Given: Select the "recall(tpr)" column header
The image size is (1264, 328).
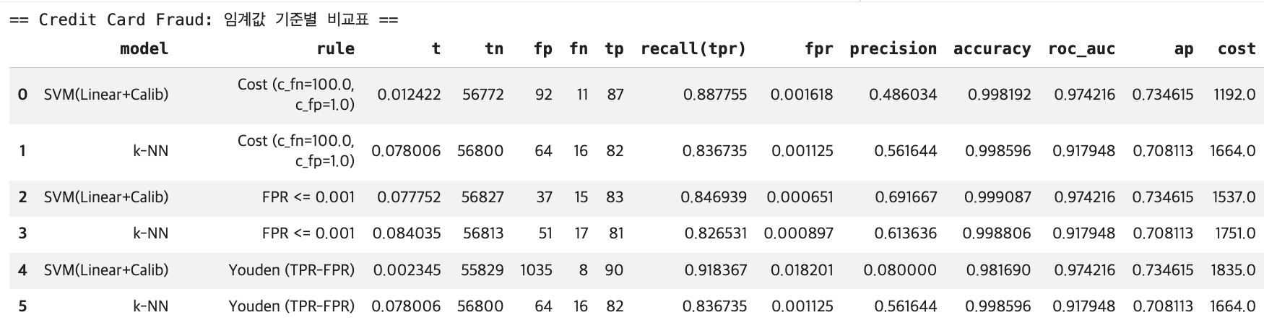Looking at the screenshot, I should [693, 49].
